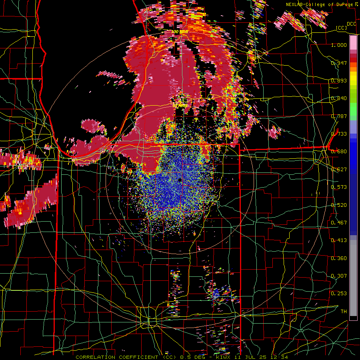
Task: Select the 0.627 legend value
Action: tap(339, 170)
